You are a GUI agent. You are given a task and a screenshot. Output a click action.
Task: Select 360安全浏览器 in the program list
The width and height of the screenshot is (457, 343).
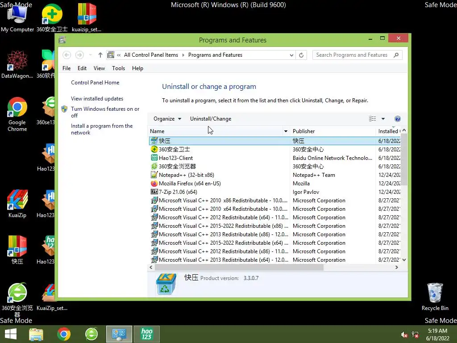274,166
